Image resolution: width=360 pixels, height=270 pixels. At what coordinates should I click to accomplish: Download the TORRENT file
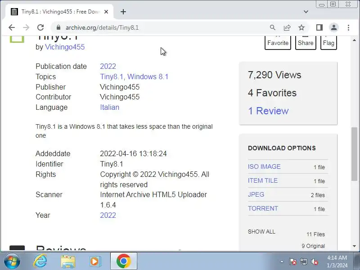263,208
